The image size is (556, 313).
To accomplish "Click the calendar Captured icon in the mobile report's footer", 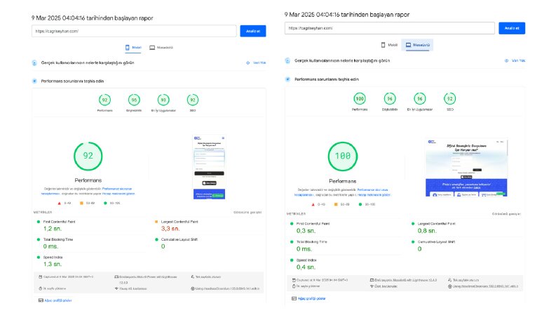I will pyautogui.click(x=41, y=277).
